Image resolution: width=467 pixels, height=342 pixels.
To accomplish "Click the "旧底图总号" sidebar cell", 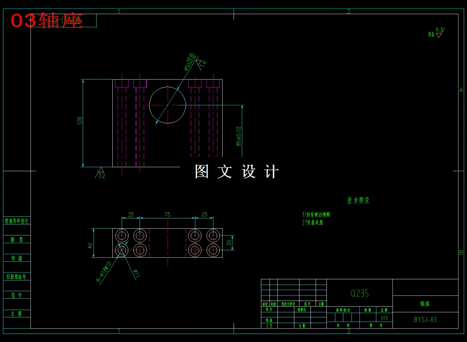I will (x=17, y=277).
